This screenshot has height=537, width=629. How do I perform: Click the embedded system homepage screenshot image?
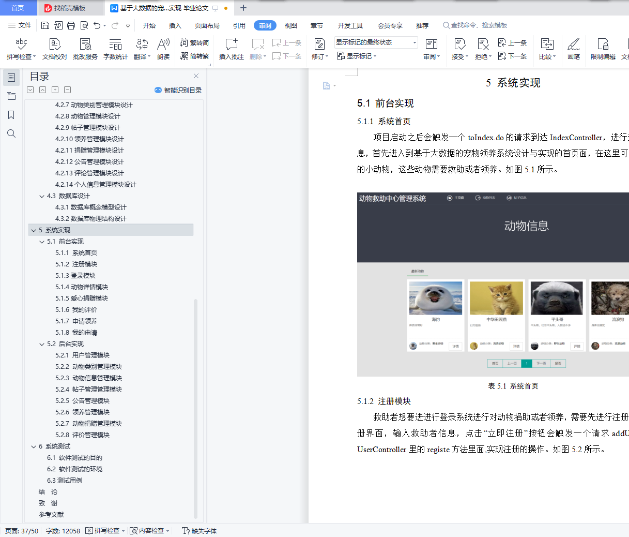(x=493, y=285)
